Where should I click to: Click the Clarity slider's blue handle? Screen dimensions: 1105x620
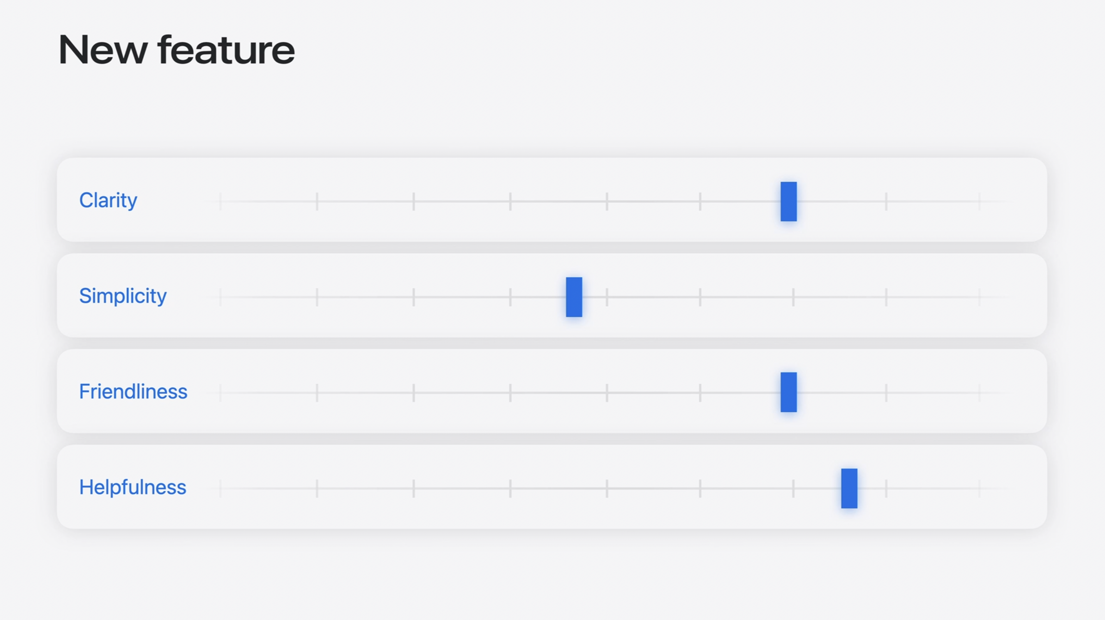(x=789, y=202)
